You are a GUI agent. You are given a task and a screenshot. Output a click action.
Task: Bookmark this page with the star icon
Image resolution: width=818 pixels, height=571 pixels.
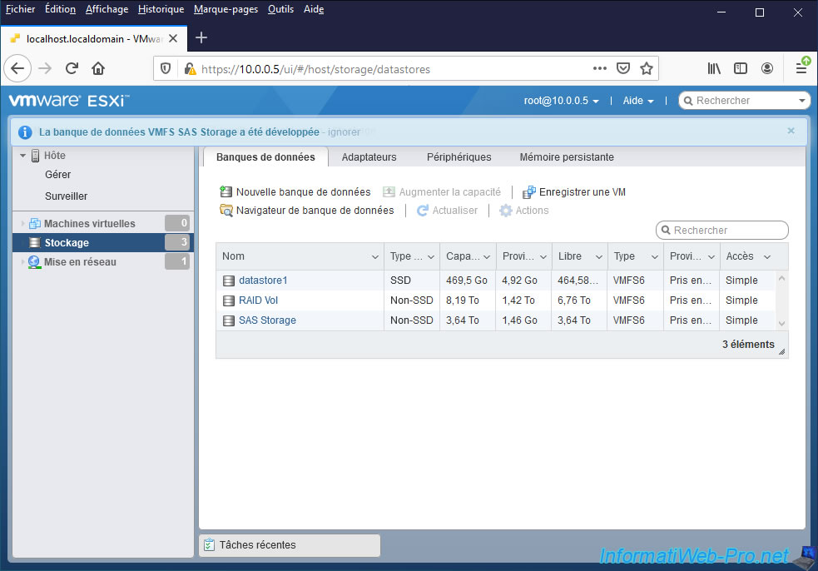point(647,69)
